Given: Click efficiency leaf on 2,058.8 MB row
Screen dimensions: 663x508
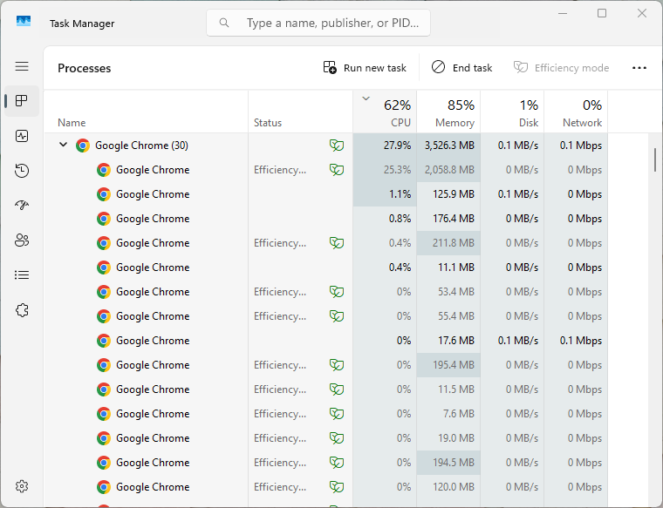Looking at the screenshot, I should pyautogui.click(x=337, y=170).
